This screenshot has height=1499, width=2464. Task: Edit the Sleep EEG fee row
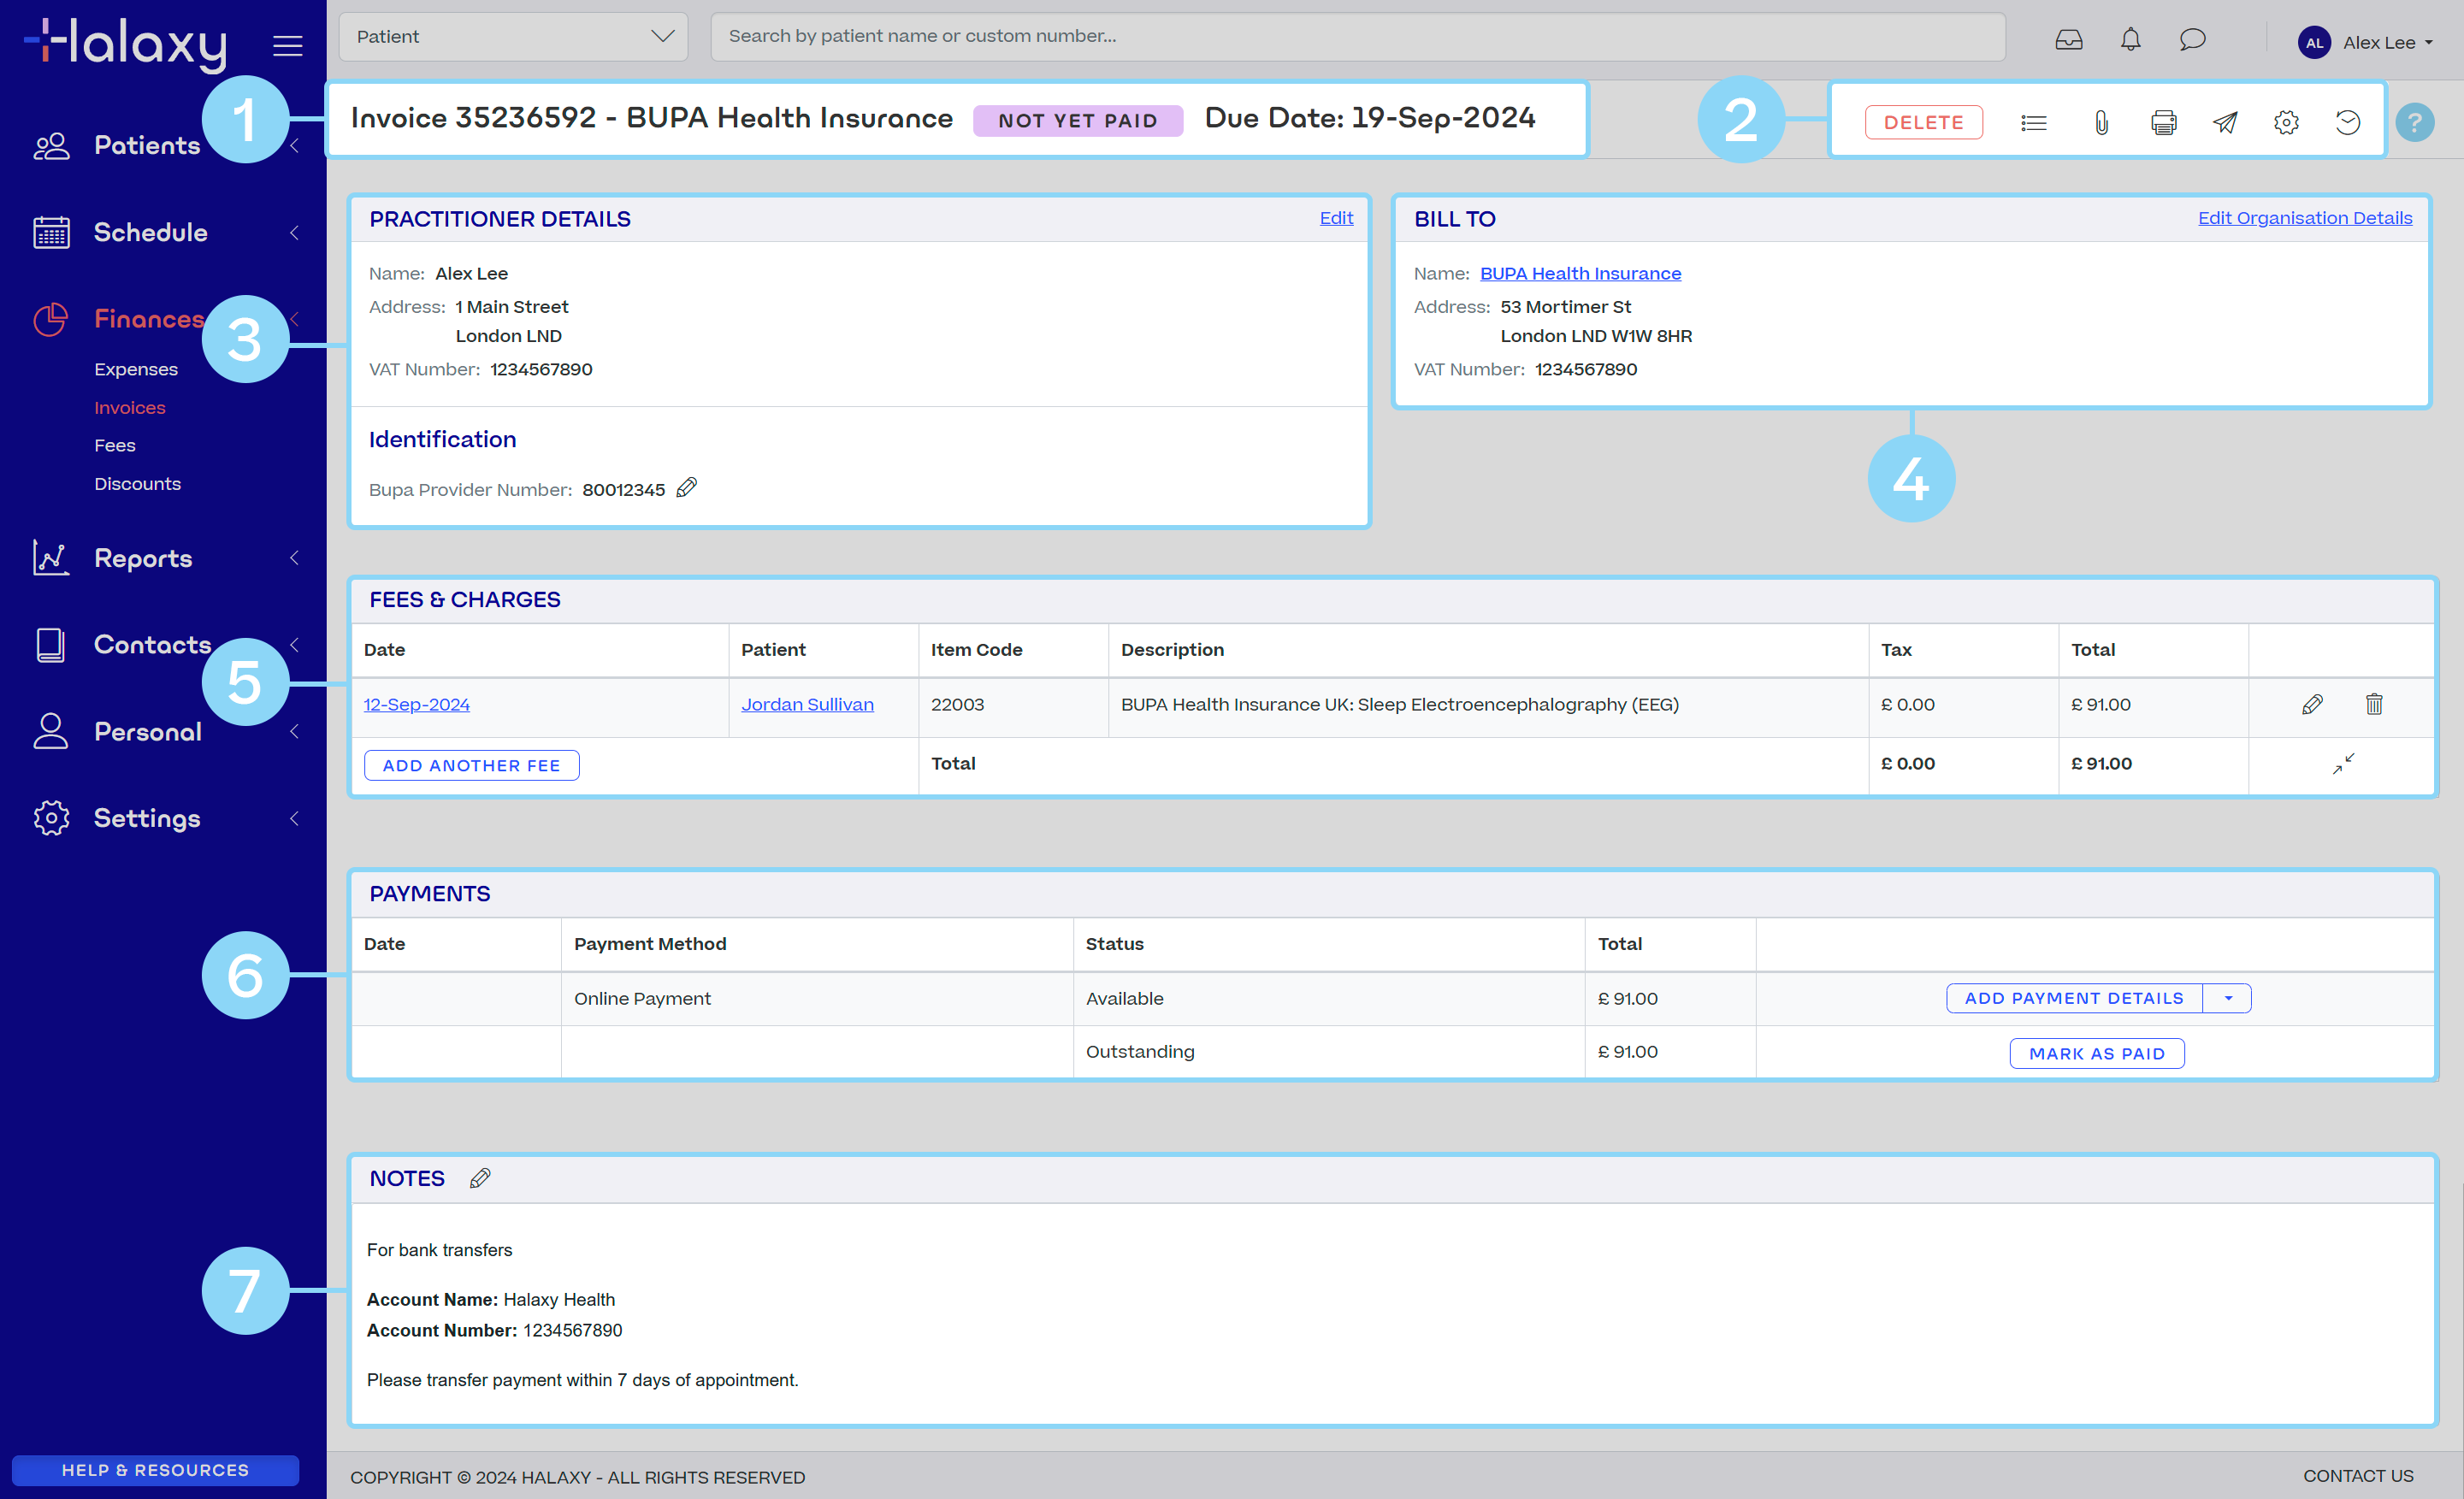coord(2312,704)
